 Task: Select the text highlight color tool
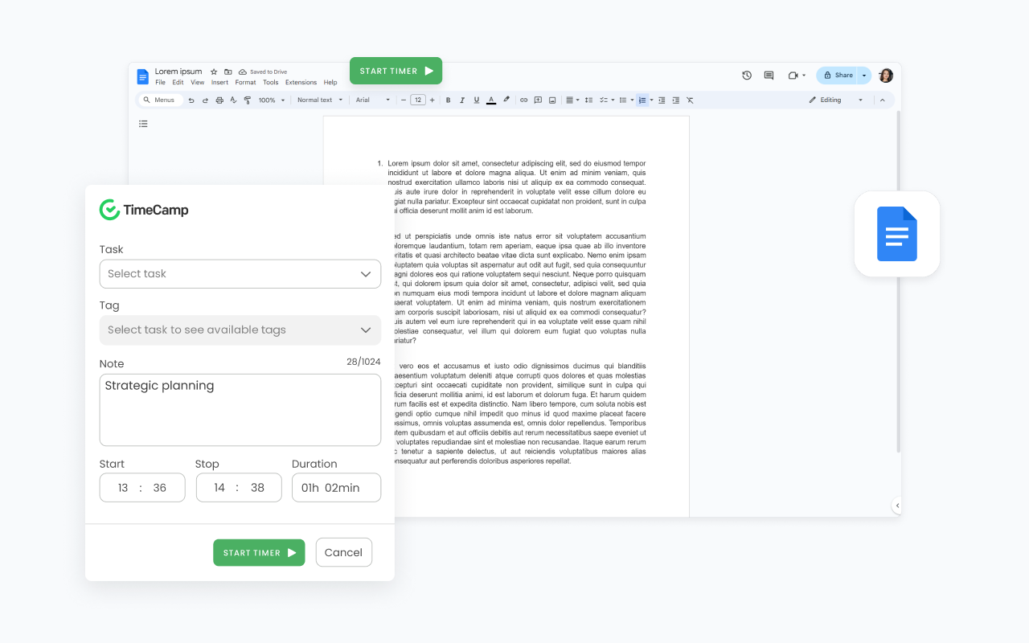tap(506, 99)
